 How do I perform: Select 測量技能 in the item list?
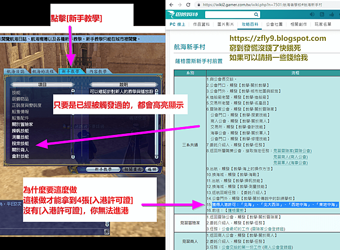tap(20, 137)
